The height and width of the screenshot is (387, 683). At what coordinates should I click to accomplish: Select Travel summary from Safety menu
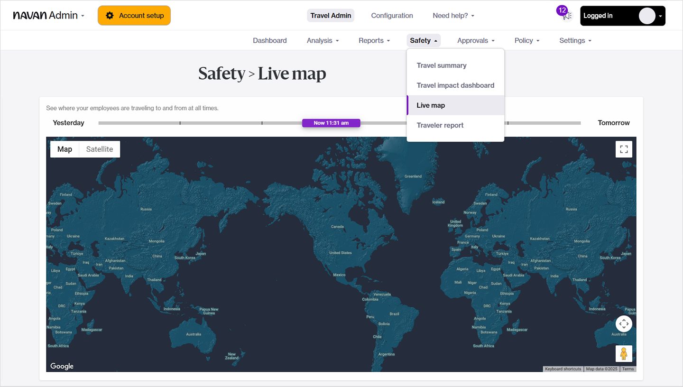(x=442, y=65)
